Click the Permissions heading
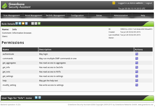The height and width of the screenshot is (107, 155). 13,43
